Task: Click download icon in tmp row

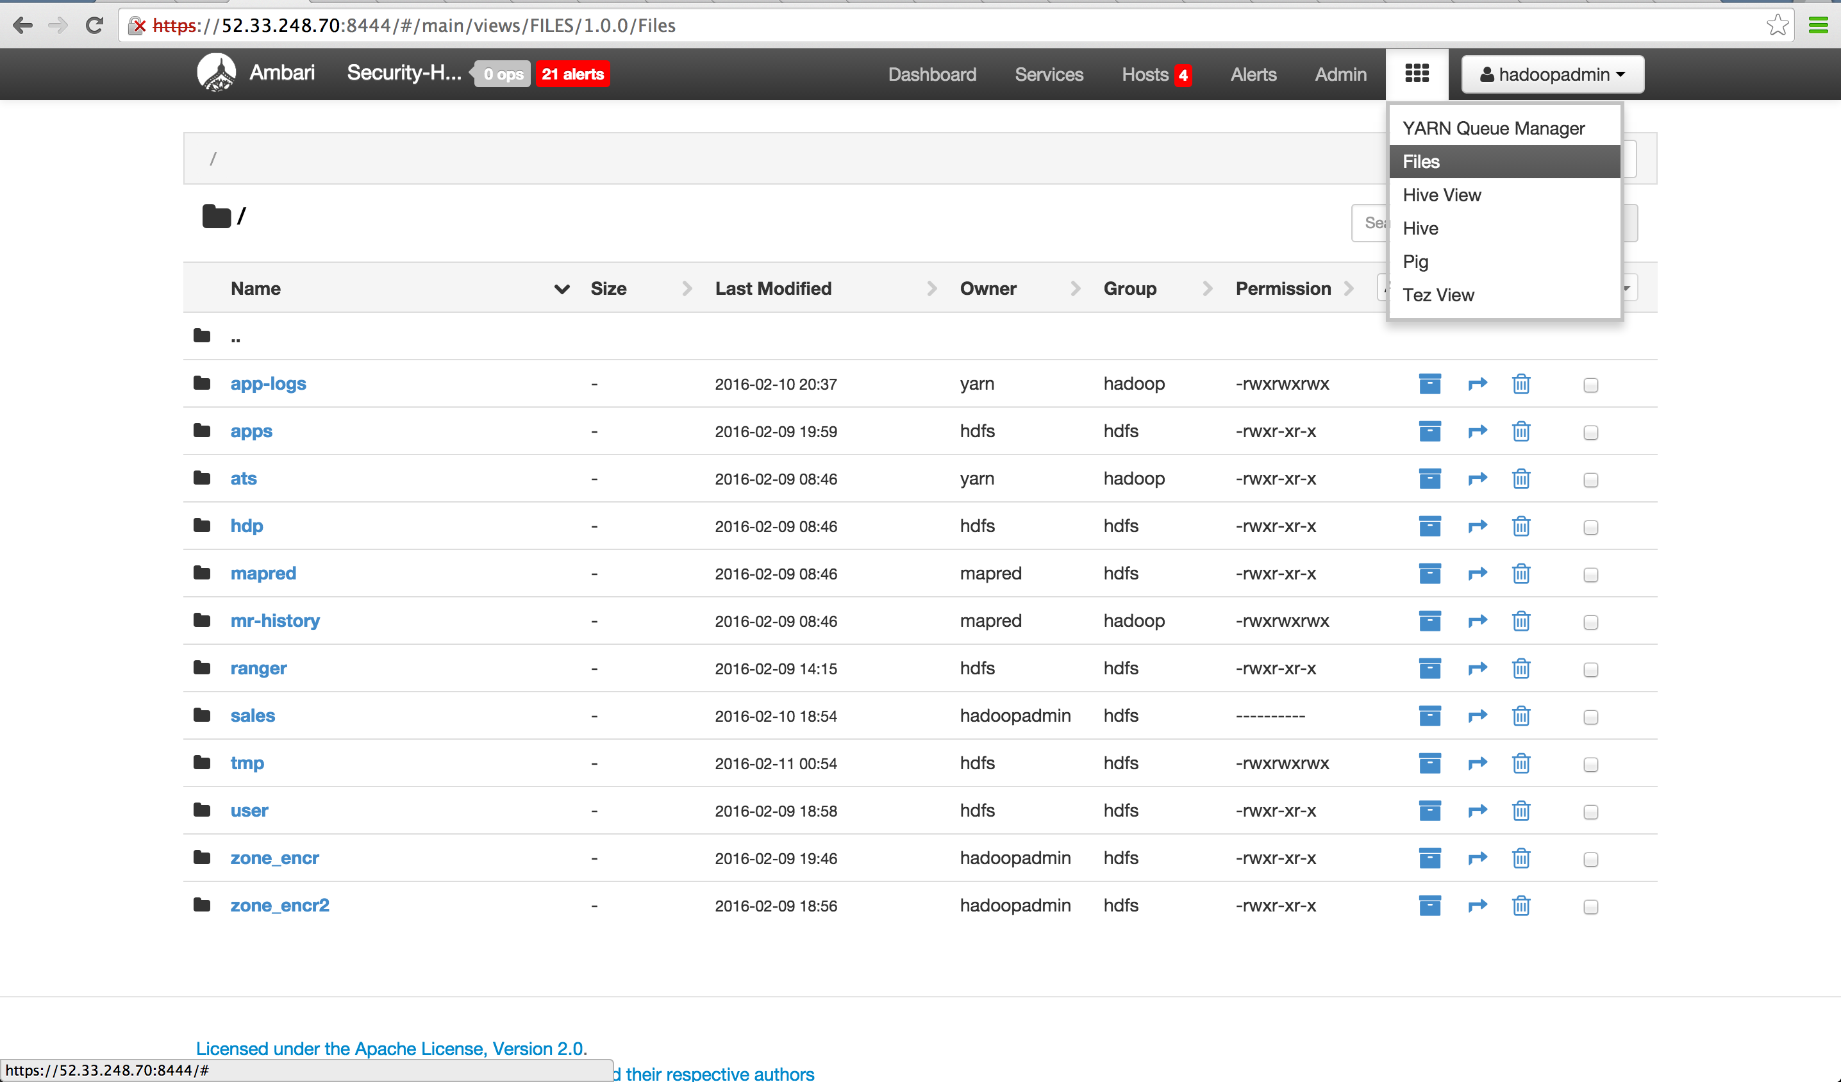Action: [1429, 763]
